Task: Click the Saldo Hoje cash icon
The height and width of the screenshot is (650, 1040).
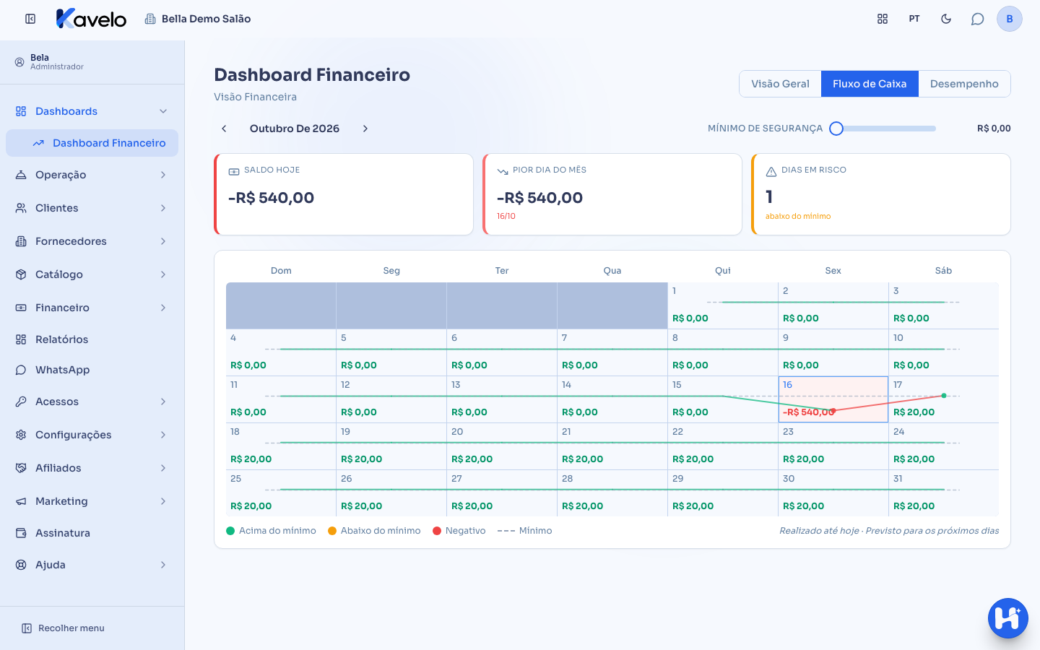Action: [x=234, y=171]
